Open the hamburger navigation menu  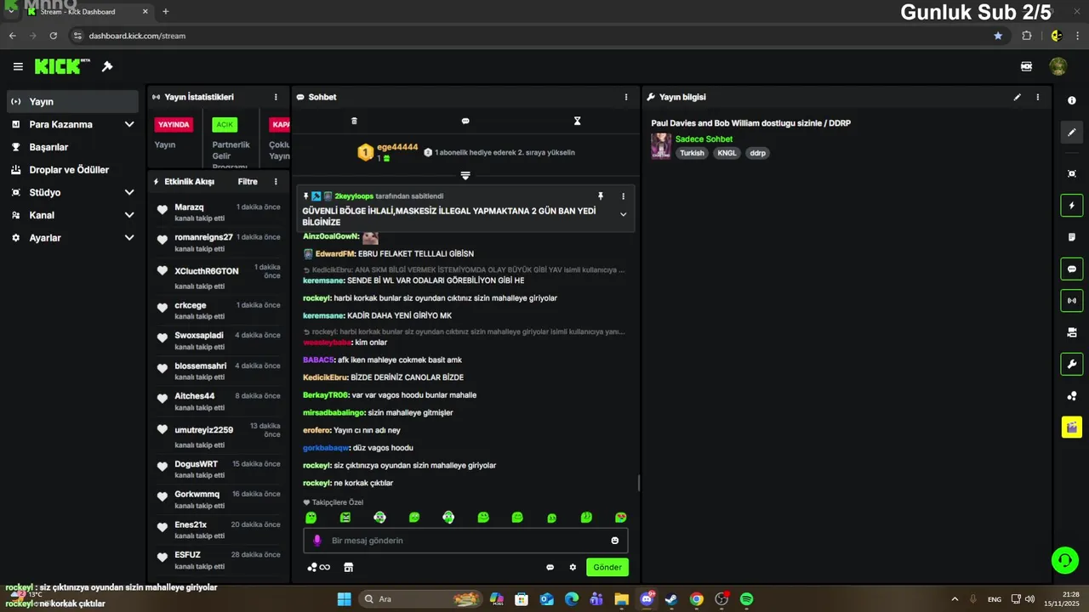18,66
